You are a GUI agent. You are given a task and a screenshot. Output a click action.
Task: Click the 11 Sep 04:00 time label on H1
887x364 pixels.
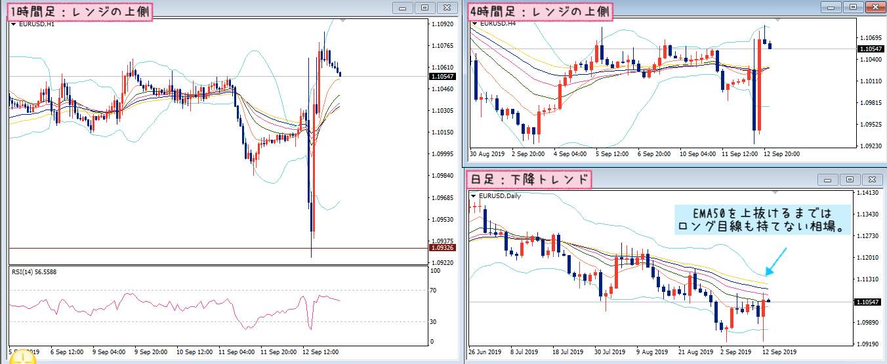tap(236, 352)
